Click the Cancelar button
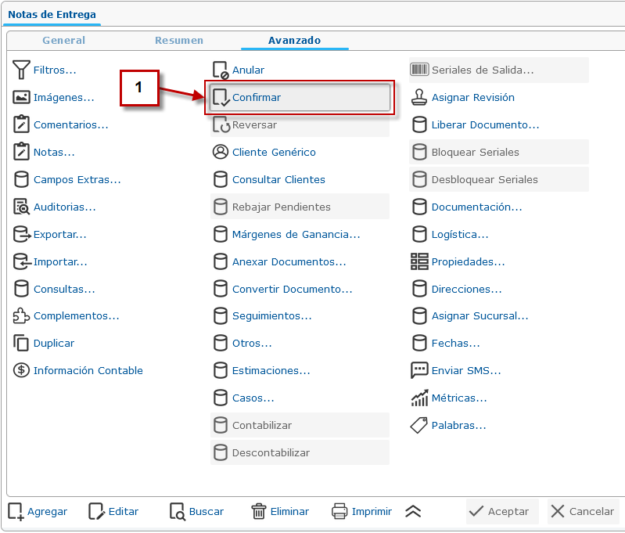The image size is (625, 533). coord(583,512)
